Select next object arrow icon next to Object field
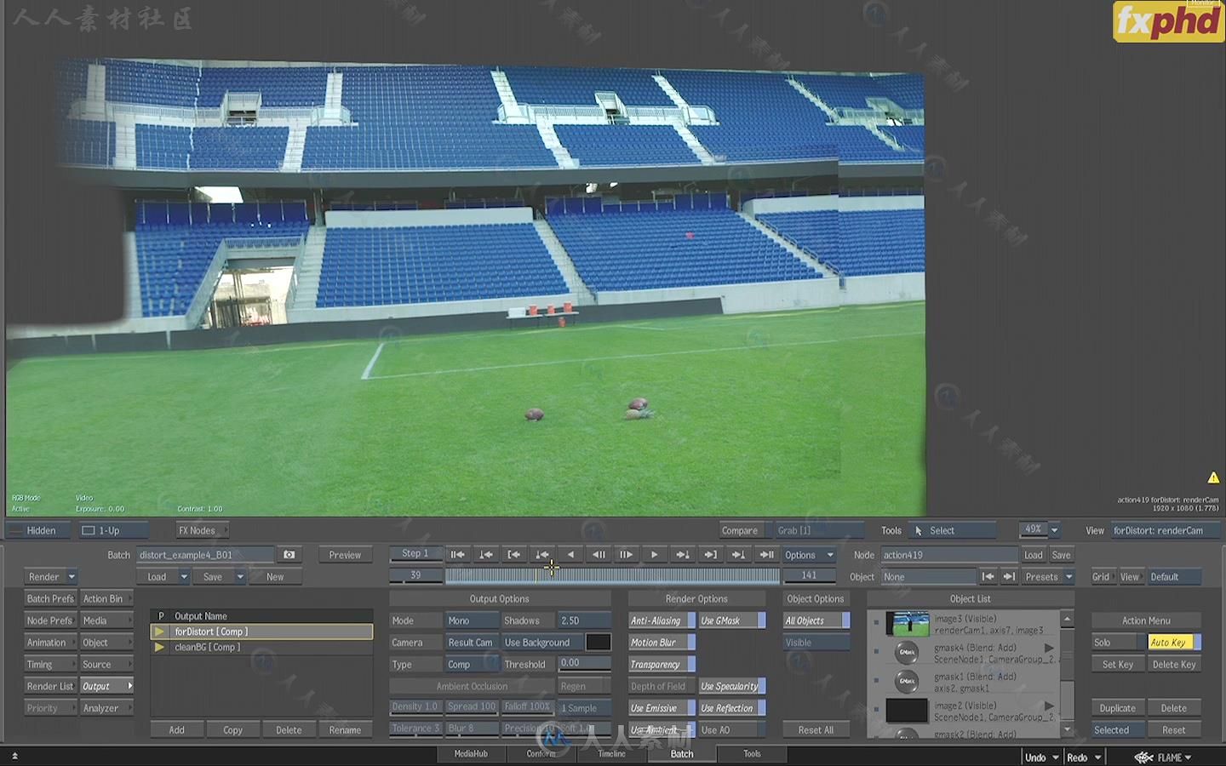 point(1009,577)
